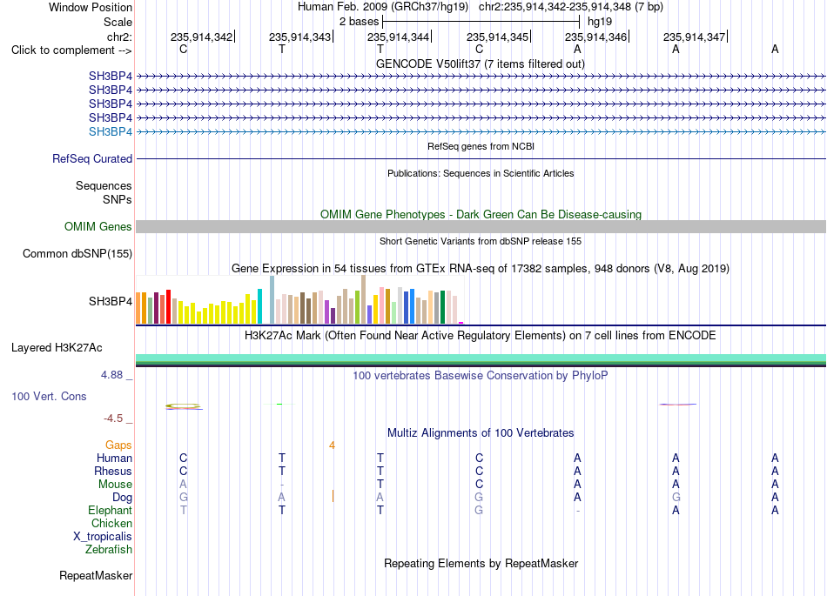Click the Common dbSNP(155) label
The image size is (827, 596).
tap(77, 253)
